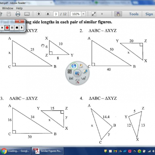Click the '14.4' side label in problem 4
This screenshot has height=155, width=155.
[x=106, y=117]
